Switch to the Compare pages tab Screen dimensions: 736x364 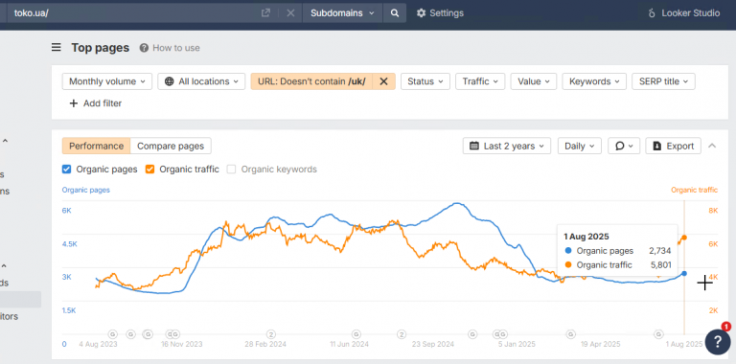click(x=171, y=146)
